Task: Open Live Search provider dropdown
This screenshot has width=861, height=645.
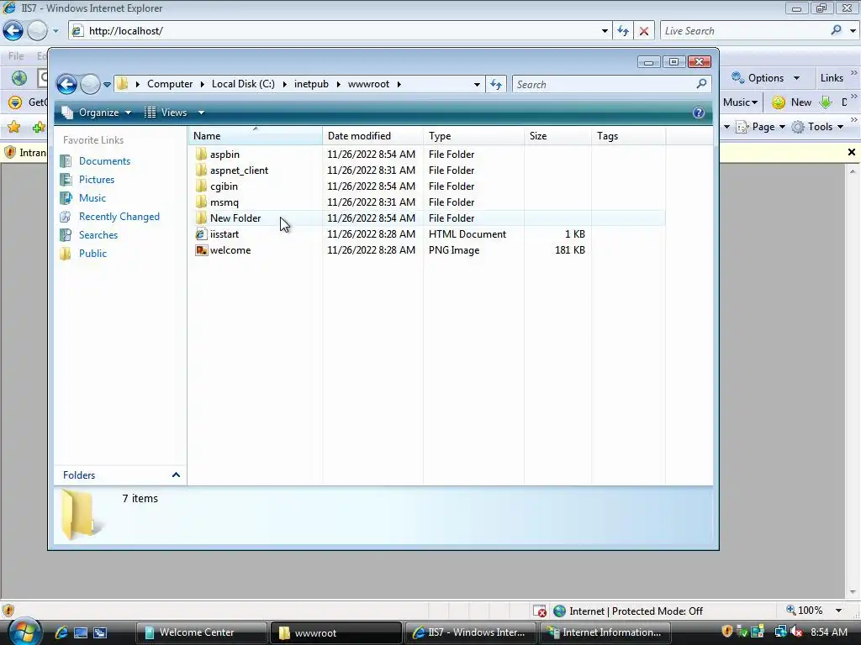Action: (x=853, y=31)
